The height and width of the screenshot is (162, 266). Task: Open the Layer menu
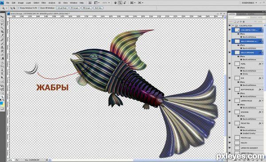click(28, 3)
